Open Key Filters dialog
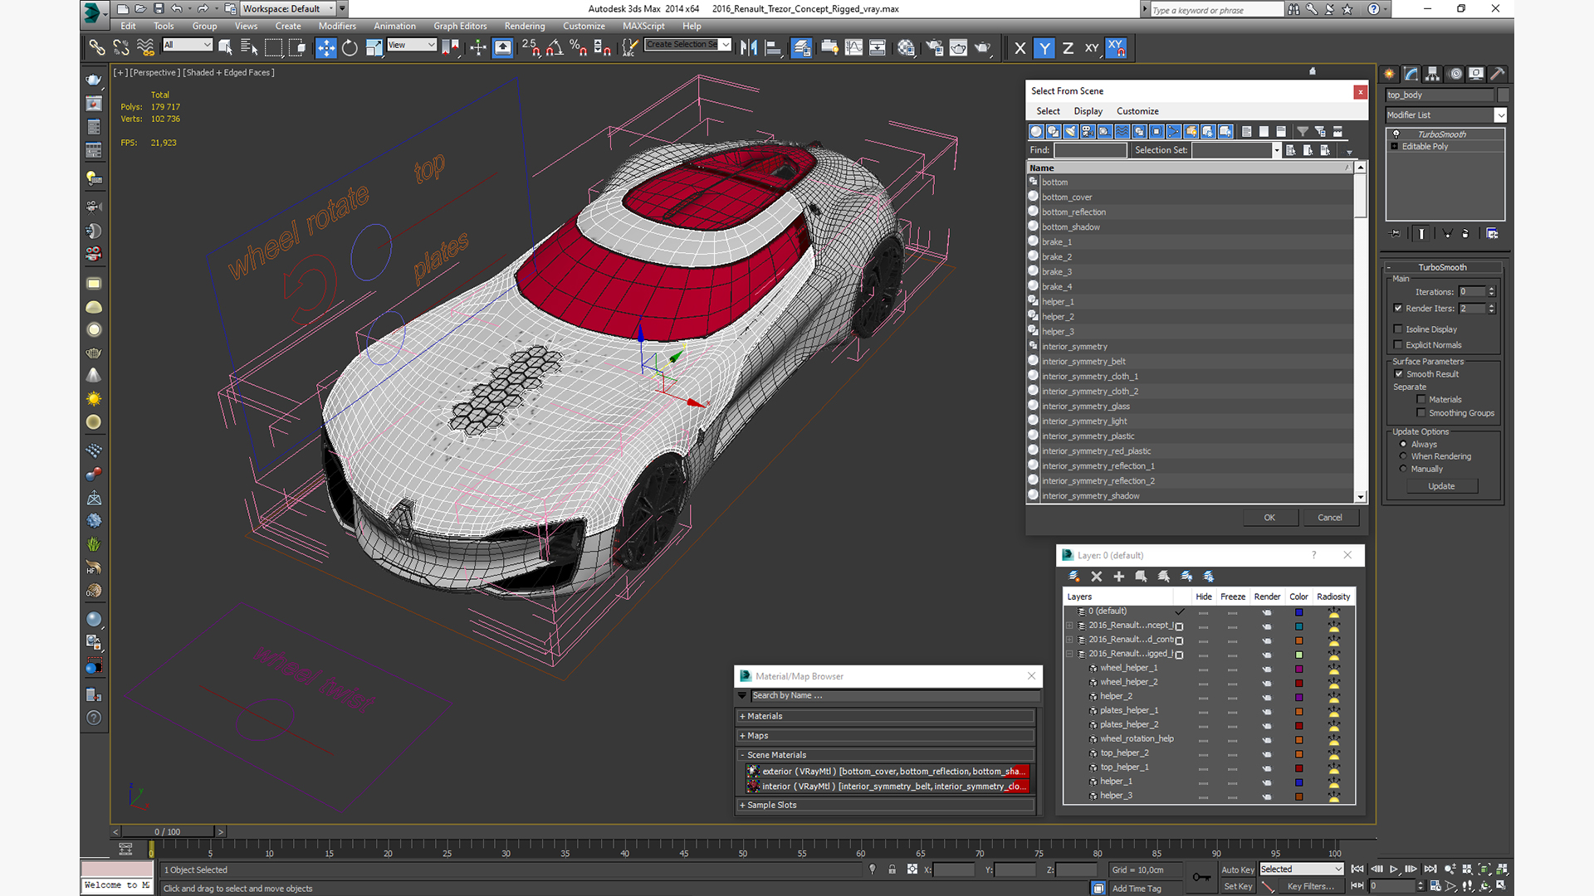Screen dimensions: 1594x896 1312,886
